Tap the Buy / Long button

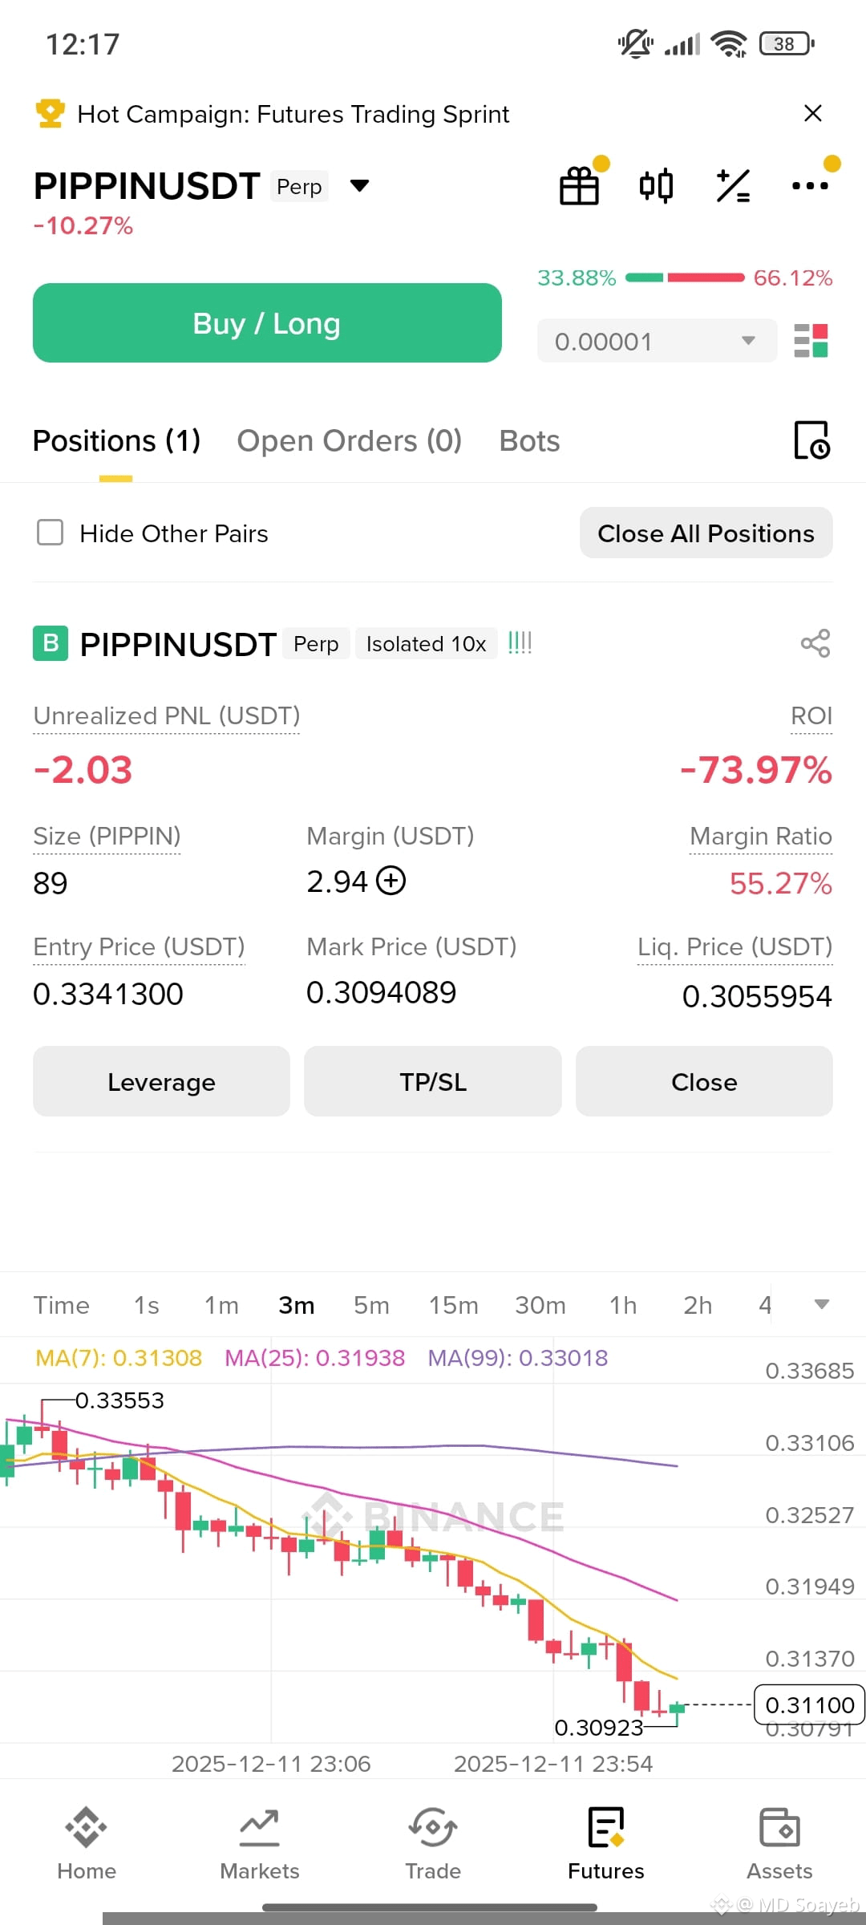point(267,323)
